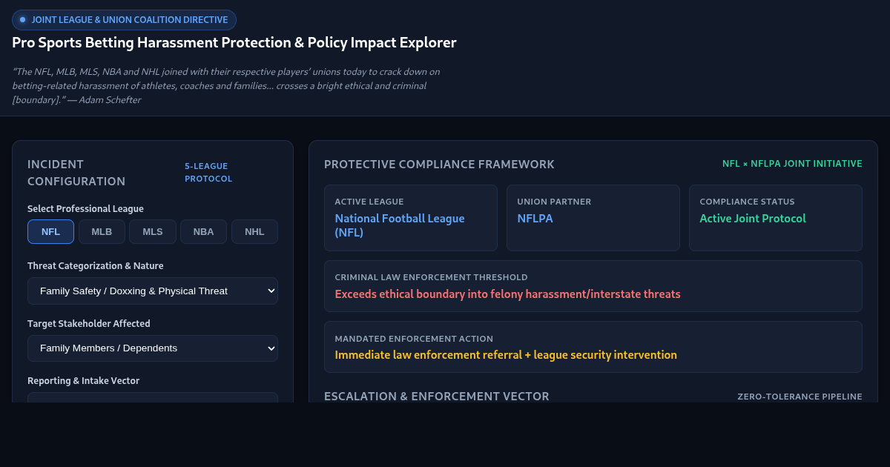The image size is (890, 467).
Task: Click the felony harassment threshold text
Action: pos(507,294)
